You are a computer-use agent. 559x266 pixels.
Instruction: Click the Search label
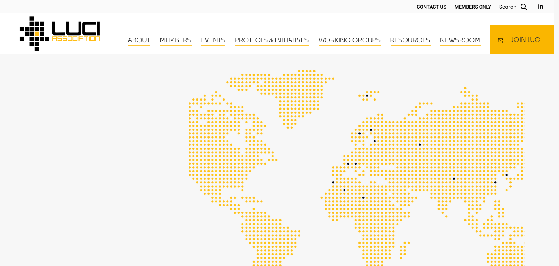508,7
